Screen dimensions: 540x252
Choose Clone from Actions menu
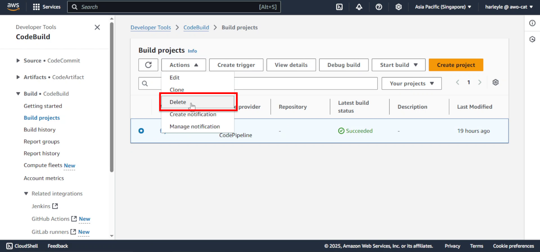pyautogui.click(x=198, y=90)
